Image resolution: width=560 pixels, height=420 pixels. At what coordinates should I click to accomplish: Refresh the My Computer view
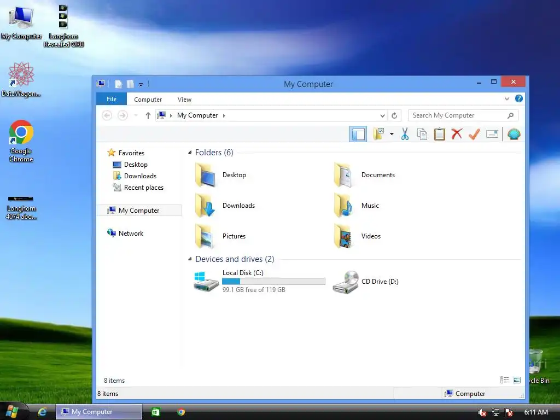click(x=394, y=115)
